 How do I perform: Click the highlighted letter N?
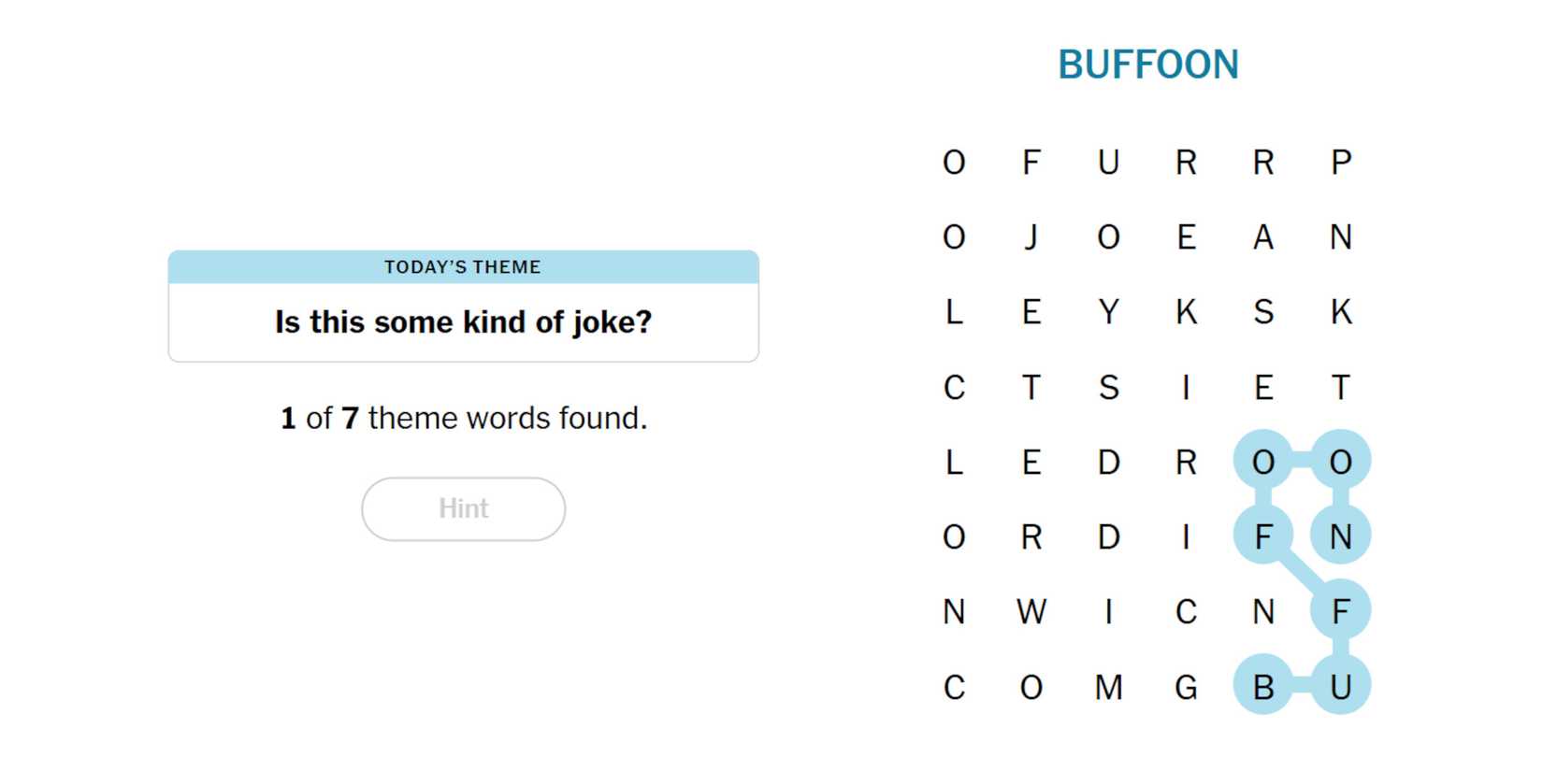(x=1340, y=536)
